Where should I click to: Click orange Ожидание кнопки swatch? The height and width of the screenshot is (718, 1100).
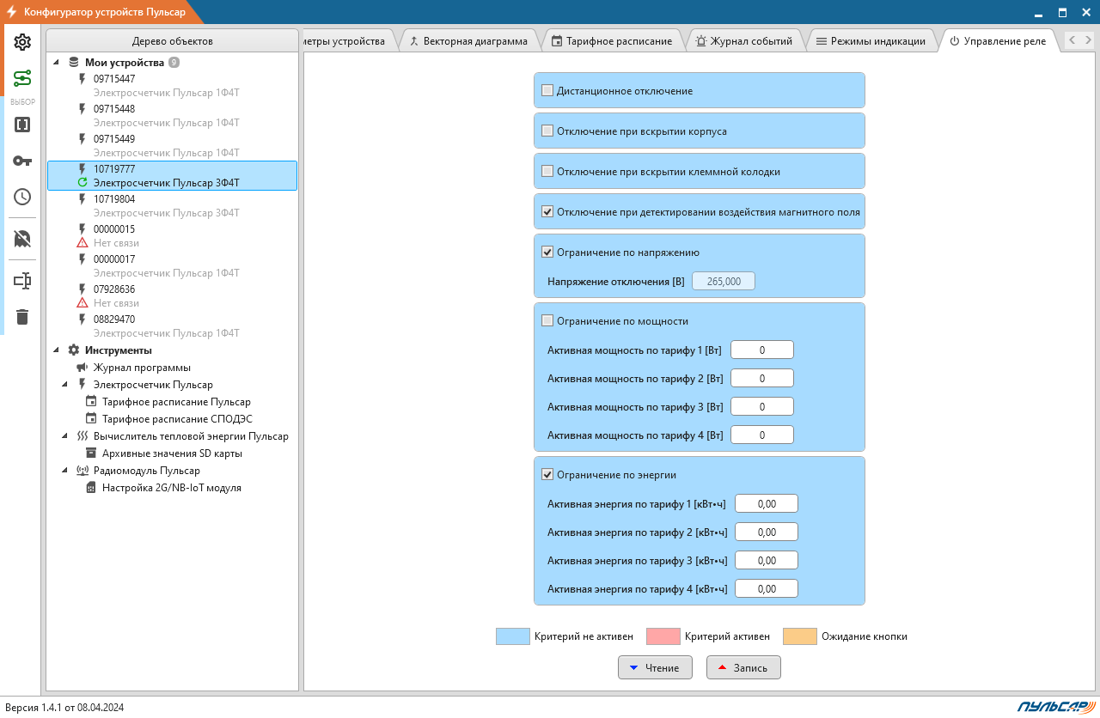click(x=800, y=636)
